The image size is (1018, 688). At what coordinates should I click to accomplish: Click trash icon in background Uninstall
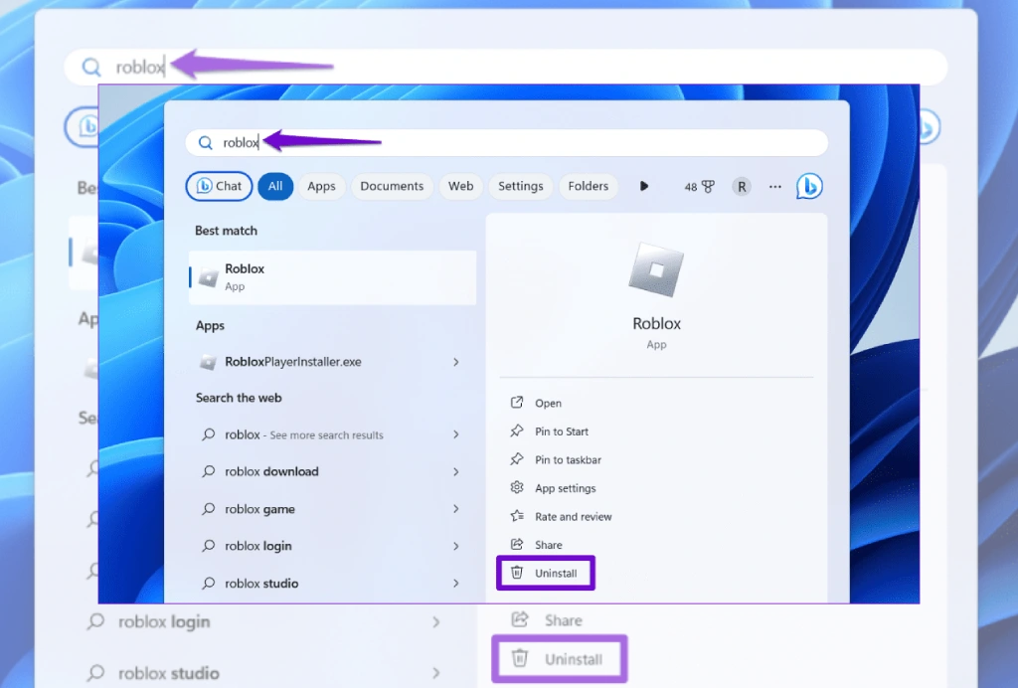click(x=519, y=658)
